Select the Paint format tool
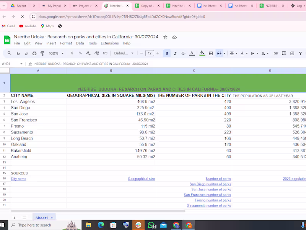Screen dimensions: 306x230 click(x=42, y=53)
